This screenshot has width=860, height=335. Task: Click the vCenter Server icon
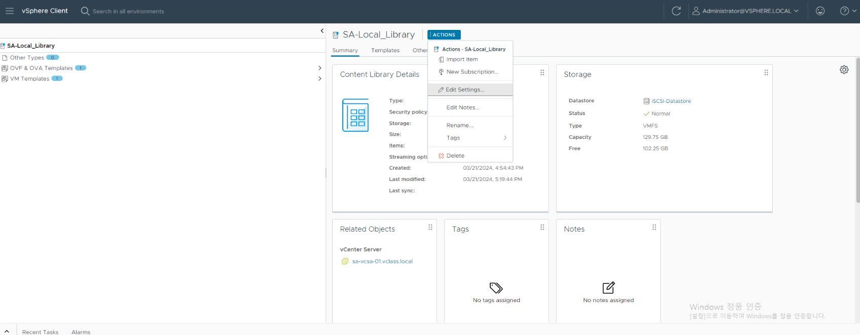point(345,262)
